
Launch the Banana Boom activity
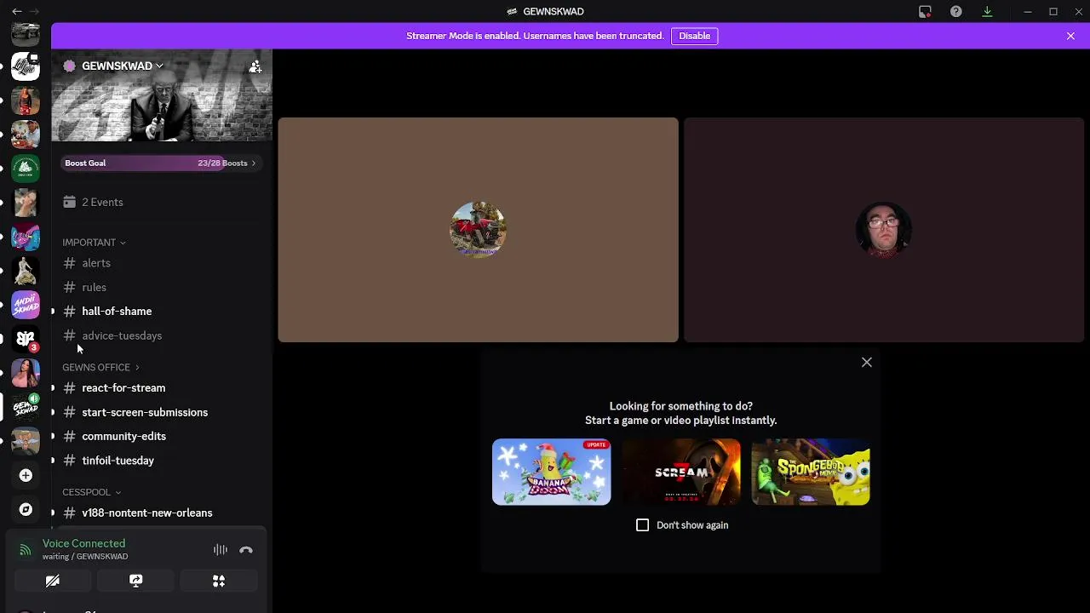(x=552, y=473)
